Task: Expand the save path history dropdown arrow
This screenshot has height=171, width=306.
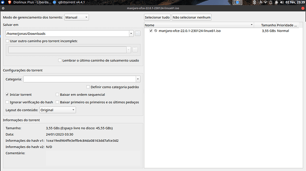Action: [x=131, y=34]
